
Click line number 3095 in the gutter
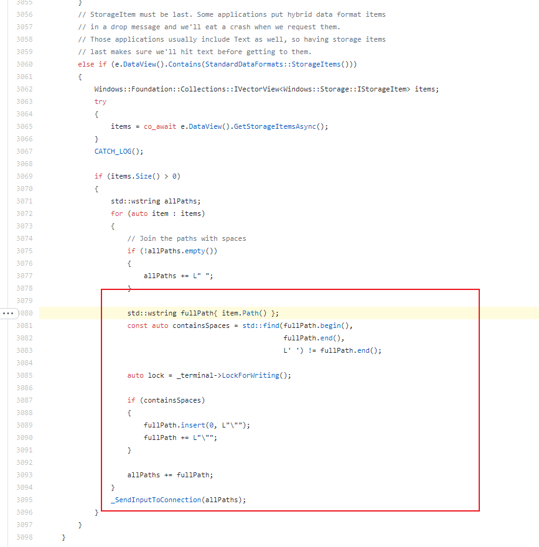pos(24,500)
